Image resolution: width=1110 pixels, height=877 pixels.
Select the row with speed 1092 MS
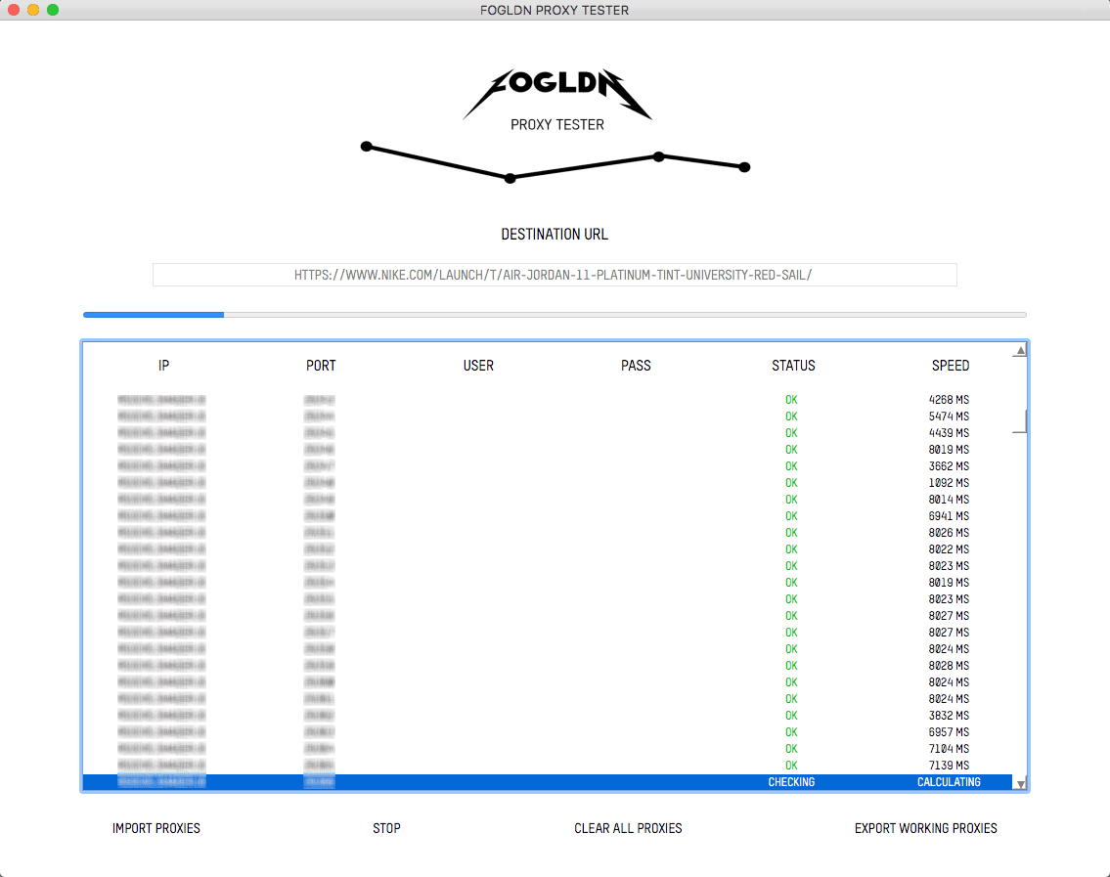coord(548,483)
